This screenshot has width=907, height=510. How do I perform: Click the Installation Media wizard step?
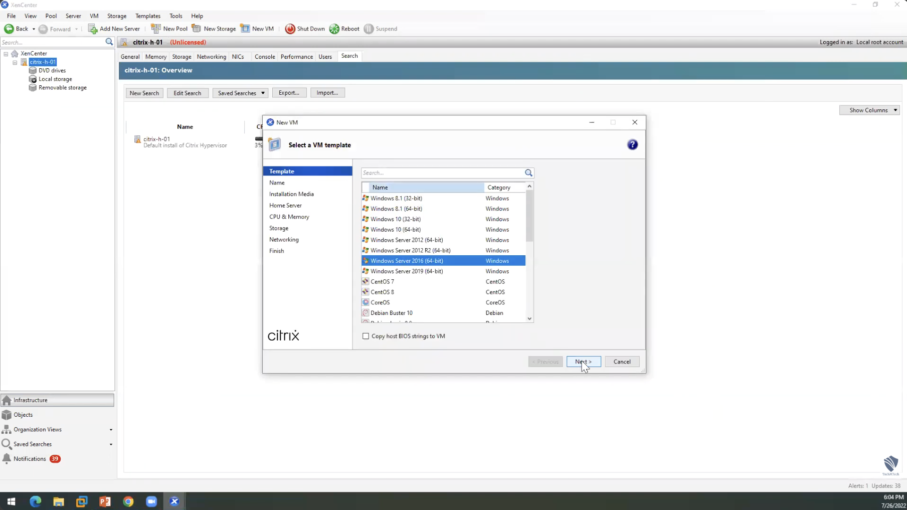[x=291, y=194]
